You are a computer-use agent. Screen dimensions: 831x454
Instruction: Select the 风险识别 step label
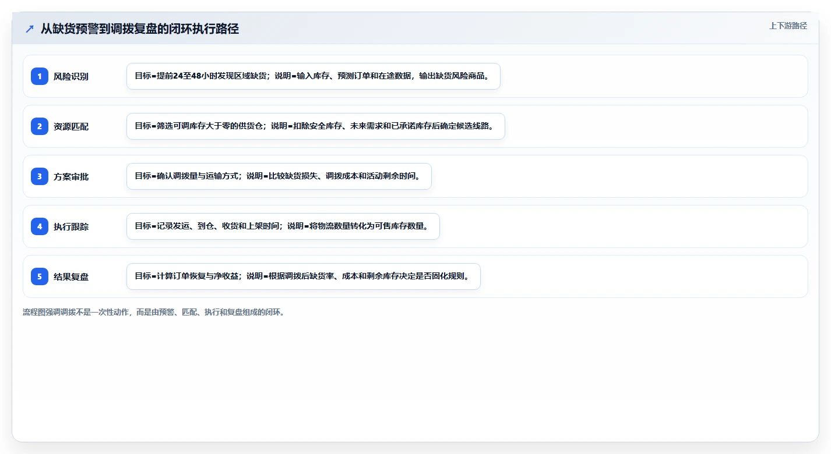tap(71, 76)
